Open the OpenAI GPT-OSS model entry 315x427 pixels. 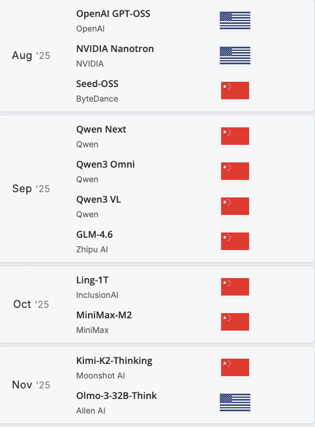click(113, 13)
